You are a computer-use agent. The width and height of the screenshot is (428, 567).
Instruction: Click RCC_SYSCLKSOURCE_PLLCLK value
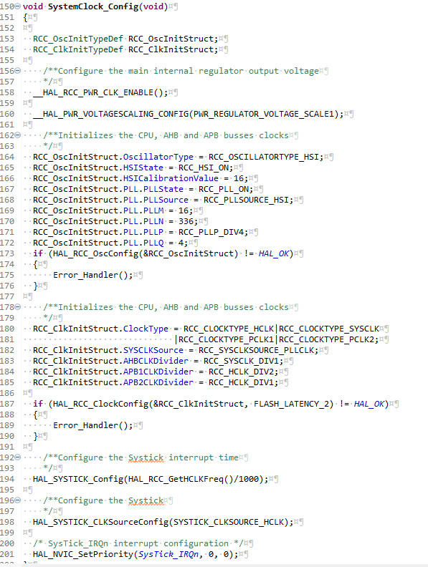pyautogui.click(x=256, y=350)
